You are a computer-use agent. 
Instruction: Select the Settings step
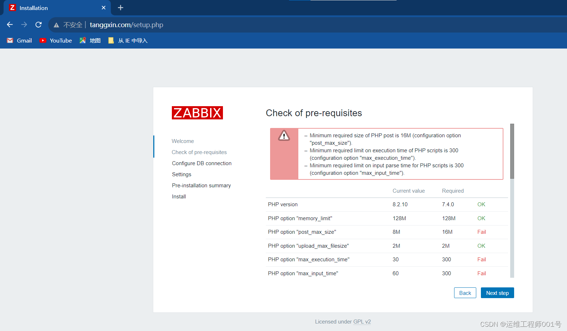(181, 174)
